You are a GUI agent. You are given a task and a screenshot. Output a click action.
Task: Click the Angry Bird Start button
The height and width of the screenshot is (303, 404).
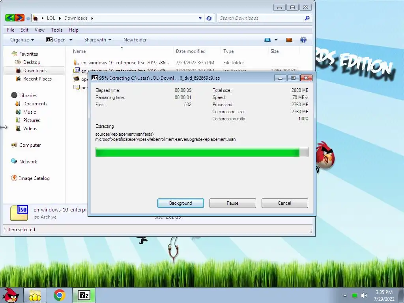tap(11, 295)
